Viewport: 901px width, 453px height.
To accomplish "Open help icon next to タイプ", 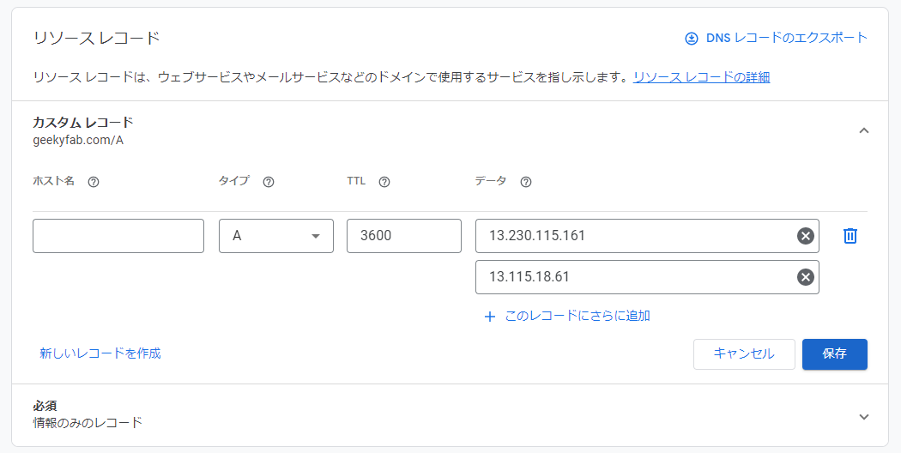I will pyautogui.click(x=269, y=182).
